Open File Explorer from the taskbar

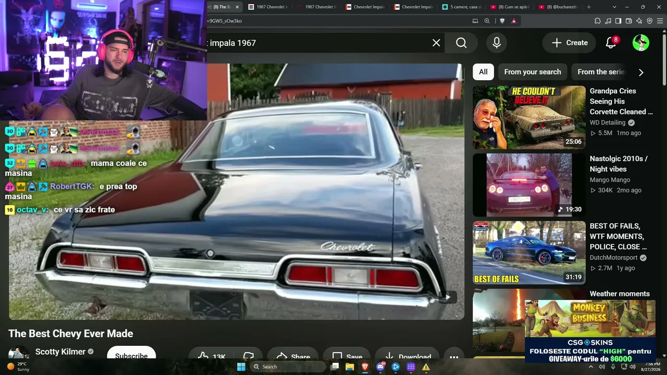(350, 367)
